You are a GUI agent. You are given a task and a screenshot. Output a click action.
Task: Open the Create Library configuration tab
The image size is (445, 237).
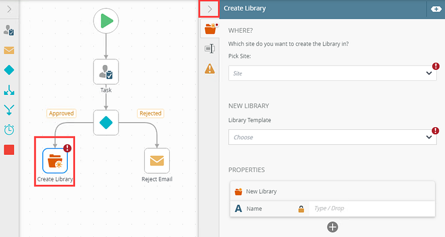click(x=210, y=29)
